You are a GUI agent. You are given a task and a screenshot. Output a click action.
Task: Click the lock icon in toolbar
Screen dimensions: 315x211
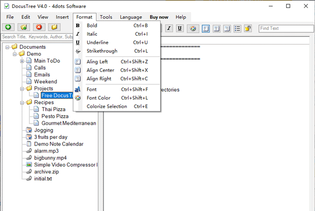pyautogui.click(x=248, y=28)
